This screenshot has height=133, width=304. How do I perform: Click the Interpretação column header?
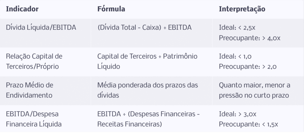pyautogui.click(x=242, y=9)
